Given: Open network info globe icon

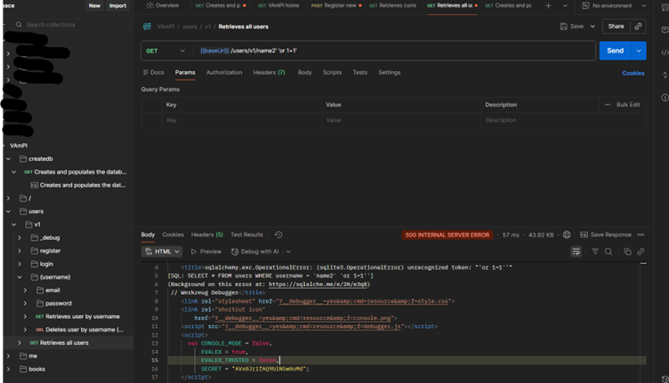Looking at the screenshot, I should pos(567,235).
